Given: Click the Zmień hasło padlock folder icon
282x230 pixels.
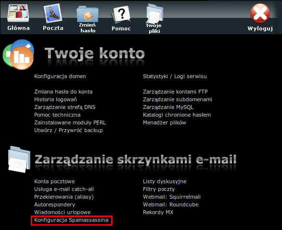Looking at the screenshot, I should tap(88, 14).
